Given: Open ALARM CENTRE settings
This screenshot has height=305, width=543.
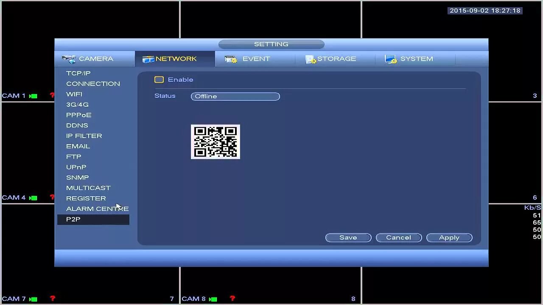Looking at the screenshot, I should pos(97,209).
